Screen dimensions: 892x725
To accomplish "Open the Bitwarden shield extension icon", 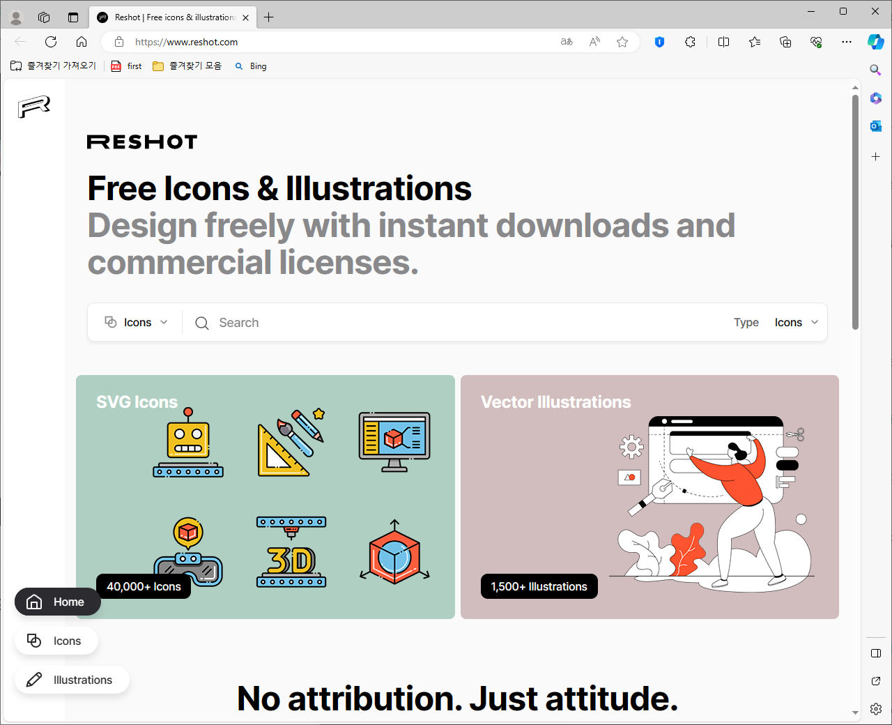I will pos(659,42).
